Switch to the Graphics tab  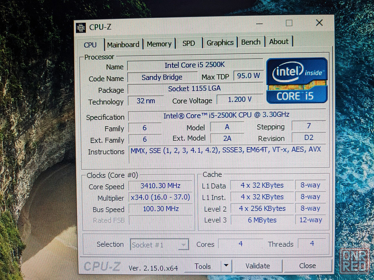(220, 43)
